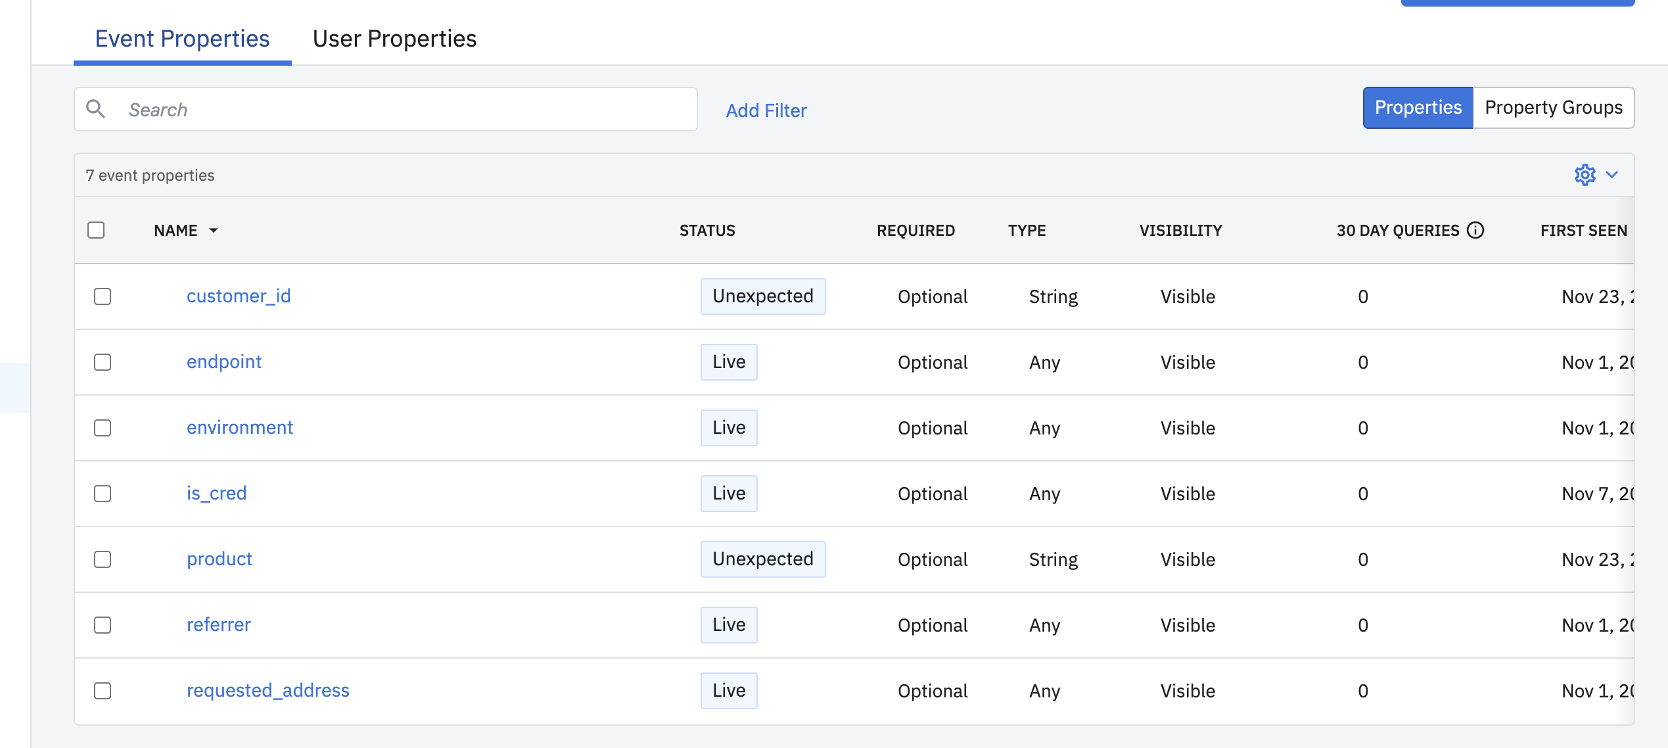
Task: Select the is_cred row checkbox
Action: tap(103, 494)
